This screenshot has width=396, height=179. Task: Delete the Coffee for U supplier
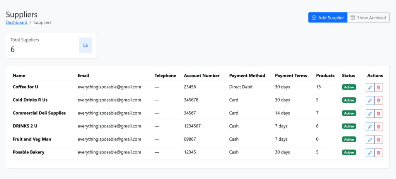click(x=379, y=87)
